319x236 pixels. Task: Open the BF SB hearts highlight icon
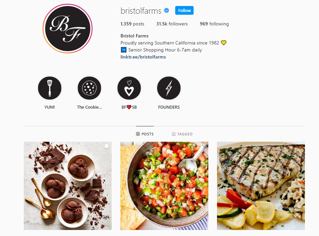(129, 88)
